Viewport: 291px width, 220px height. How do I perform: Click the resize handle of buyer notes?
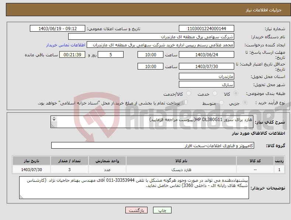click(x=21, y=197)
